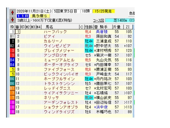Select horse ファイブフォース
This screenshot has width=170, height=128.
pyautogui.click(x=59, y=69)
